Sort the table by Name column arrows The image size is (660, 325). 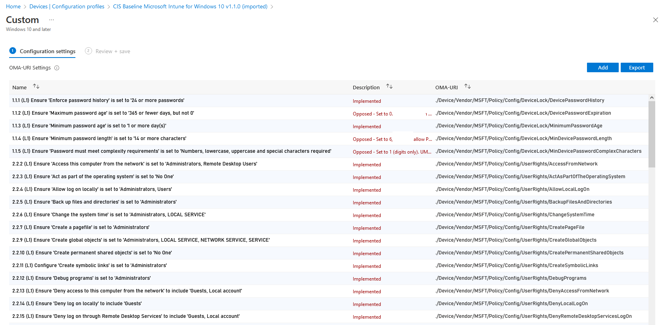[x=36, y=87]
